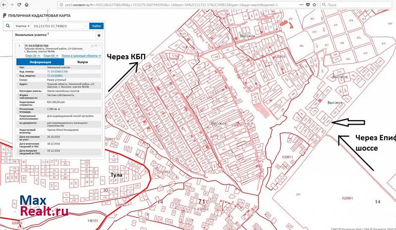Open the favorites star button beside results
The width and height of the screenshot is (396, 230).
pos(99,36)
